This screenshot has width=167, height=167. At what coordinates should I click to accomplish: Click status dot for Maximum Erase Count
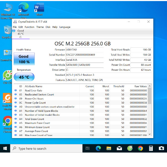tap(16, 123)
